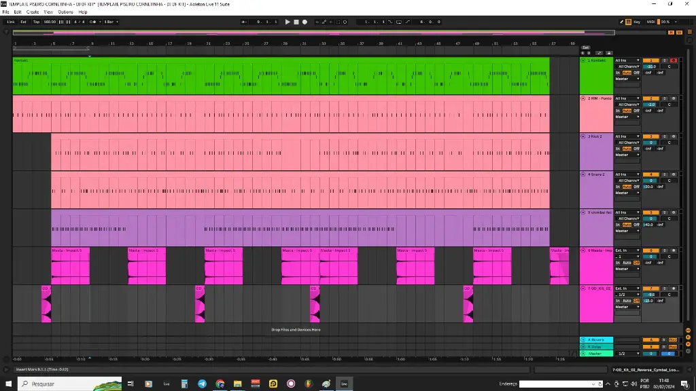Fold the 2 MM - Ponto track
Image resolution: width=696 pixels, height=391 pixels.
tap(582, 98)
